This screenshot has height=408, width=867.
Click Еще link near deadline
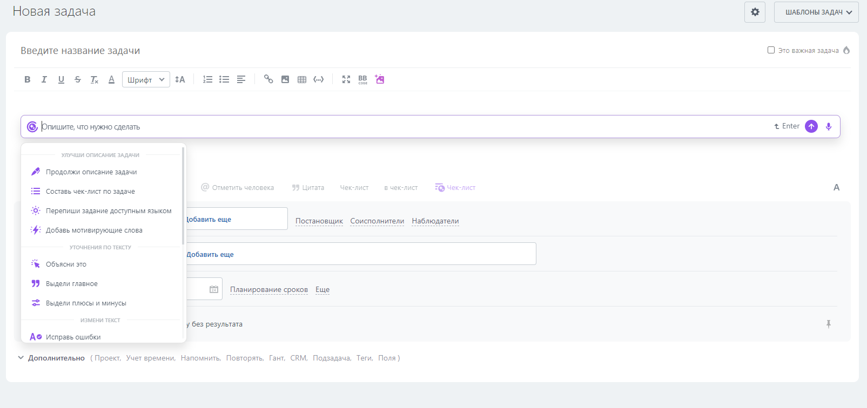[322, 289]
